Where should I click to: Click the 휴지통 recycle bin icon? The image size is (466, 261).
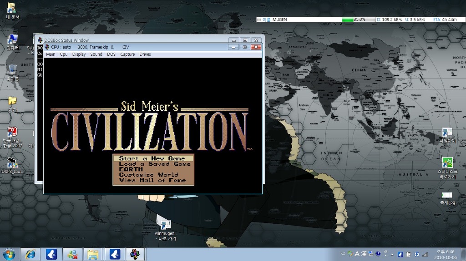(x=12, y=71)
